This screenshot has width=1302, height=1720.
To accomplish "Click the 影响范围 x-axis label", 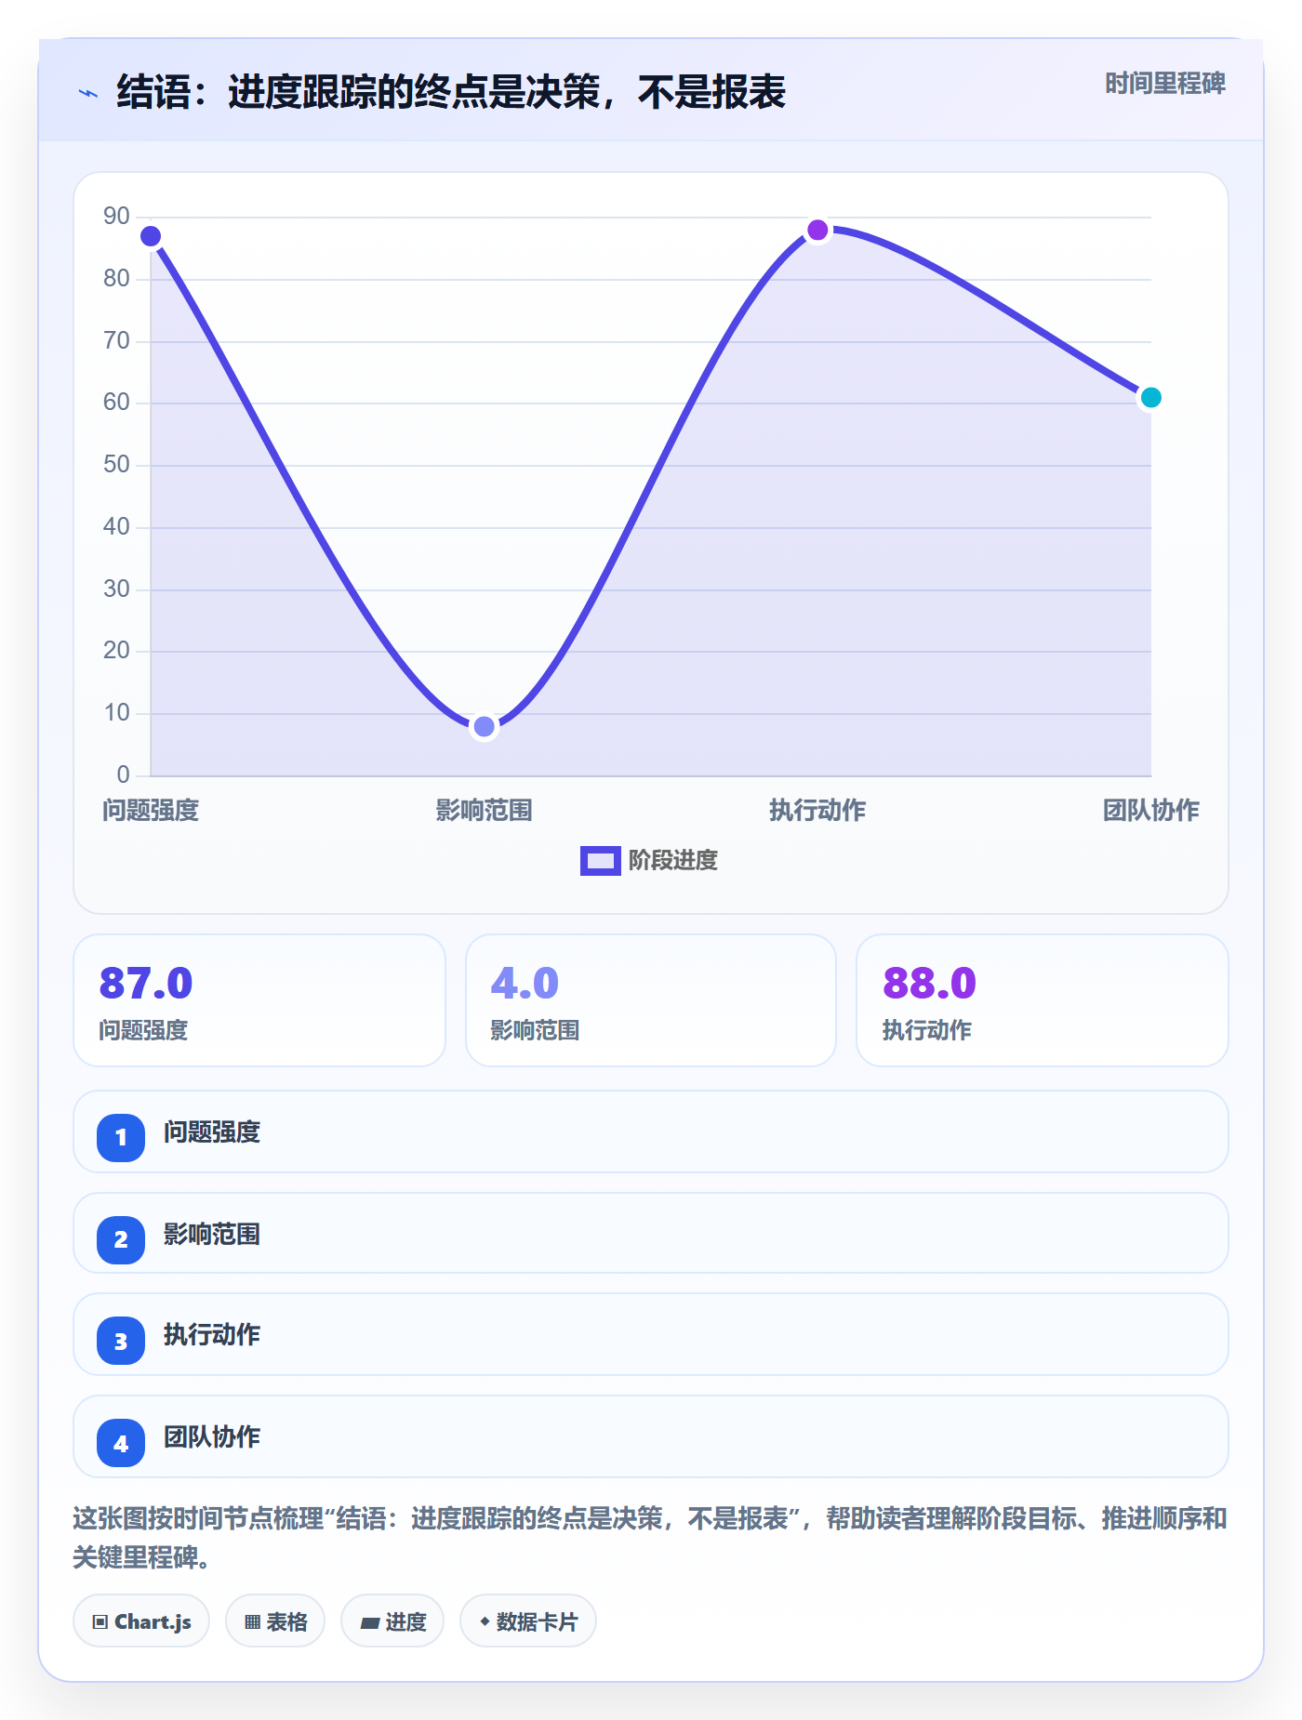I will pos(484,811).
